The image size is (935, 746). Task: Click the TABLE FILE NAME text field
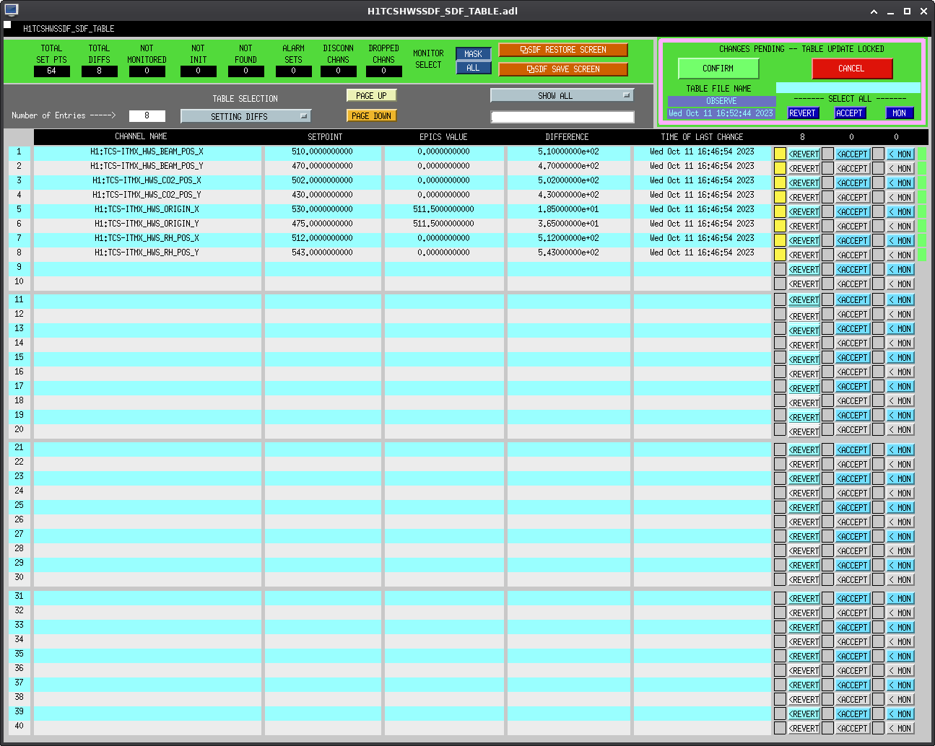848,88
